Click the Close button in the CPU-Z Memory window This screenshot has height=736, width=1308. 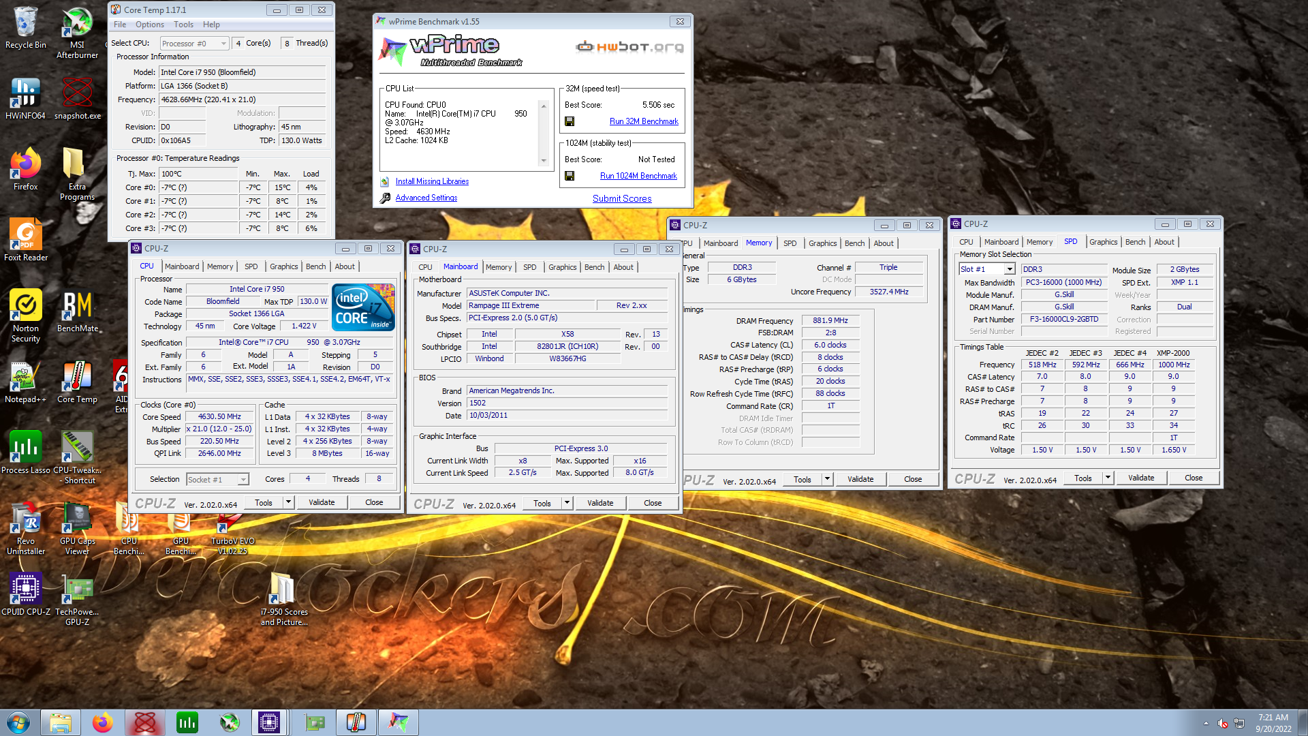pos(913,479)
